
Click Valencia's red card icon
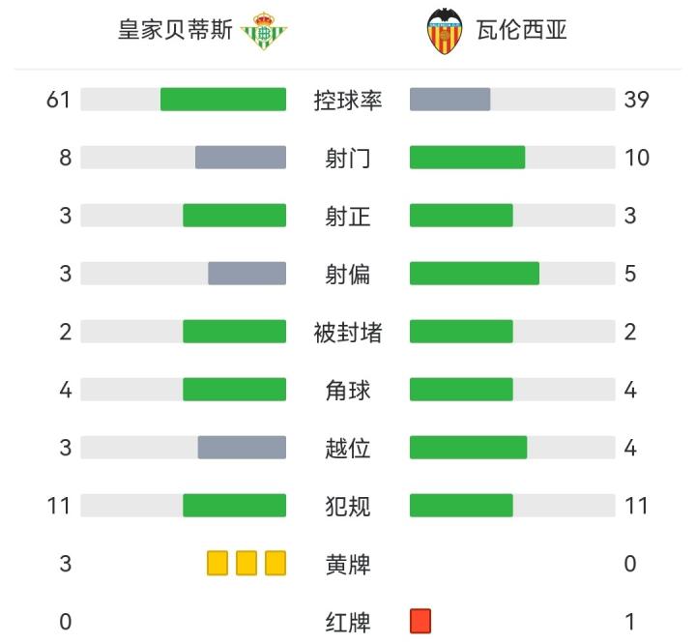click(x=420, y=620)
